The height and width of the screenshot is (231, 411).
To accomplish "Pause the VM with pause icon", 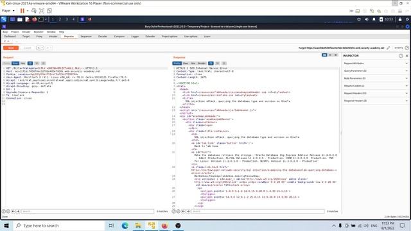I will tap(22, 11).
